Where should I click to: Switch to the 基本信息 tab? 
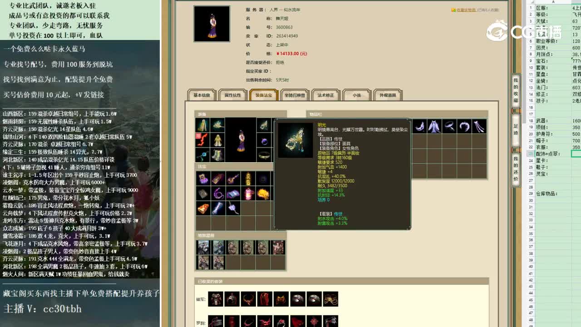pyautogui.click(x=202, y=95)
